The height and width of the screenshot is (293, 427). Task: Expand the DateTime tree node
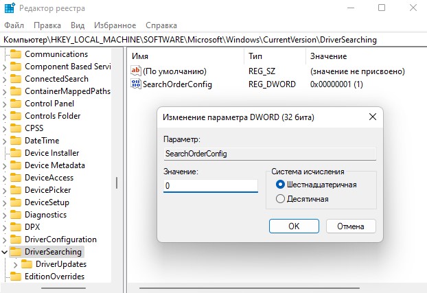(5, 141)
